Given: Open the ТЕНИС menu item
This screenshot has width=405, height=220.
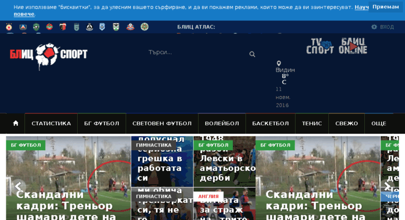Looking at the screenshot, I should click(x=312, y=123).
